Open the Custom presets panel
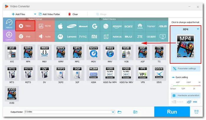Viewport: 206px width, 120px height. 9,36
